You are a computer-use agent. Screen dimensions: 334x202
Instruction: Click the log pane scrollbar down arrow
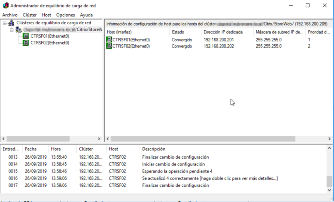tap(329, 191)
